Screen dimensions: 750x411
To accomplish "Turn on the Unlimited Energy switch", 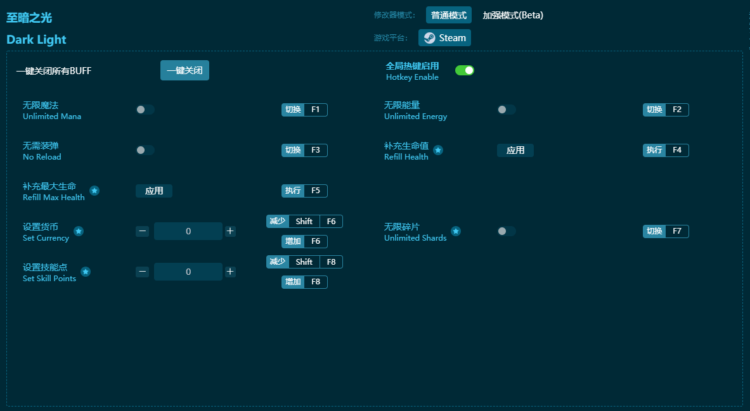I will pos(506,110).
